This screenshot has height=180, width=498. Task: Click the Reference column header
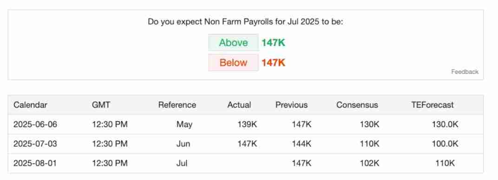click(177, 105)
